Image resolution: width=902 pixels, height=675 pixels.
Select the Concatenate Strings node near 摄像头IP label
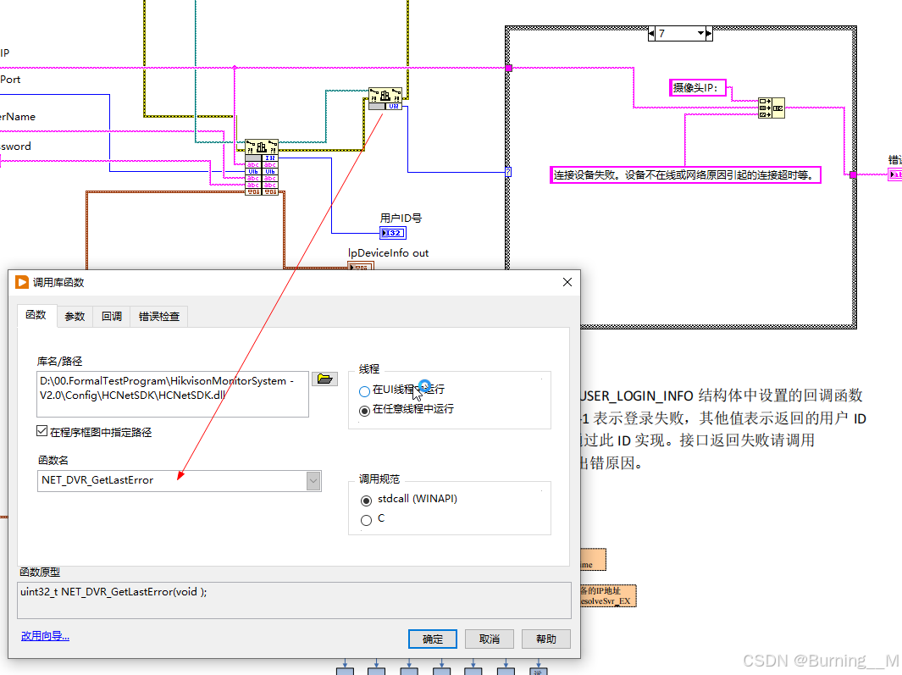coord(771,108)
